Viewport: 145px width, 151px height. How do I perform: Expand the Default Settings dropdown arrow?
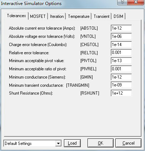(x=58, y=143)
